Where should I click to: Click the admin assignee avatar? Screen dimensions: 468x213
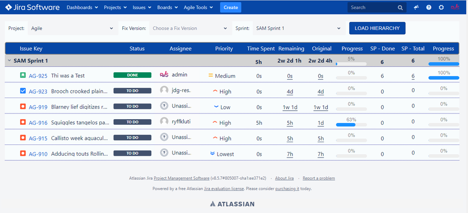pos(165,75)
